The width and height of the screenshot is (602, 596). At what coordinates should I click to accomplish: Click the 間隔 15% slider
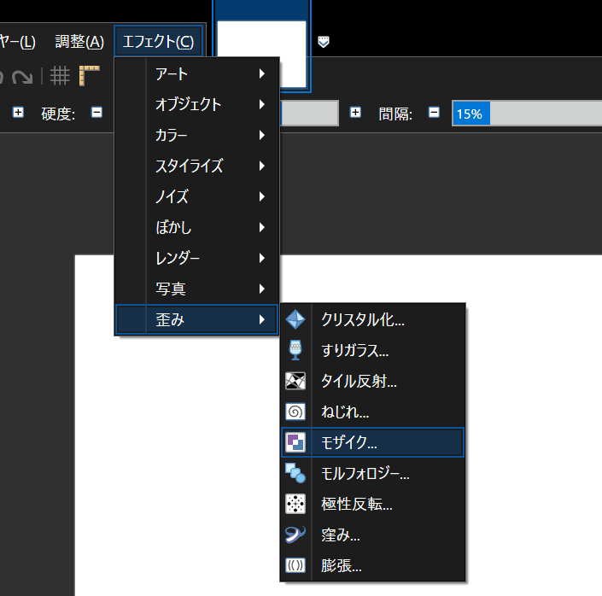pos(527,114)
